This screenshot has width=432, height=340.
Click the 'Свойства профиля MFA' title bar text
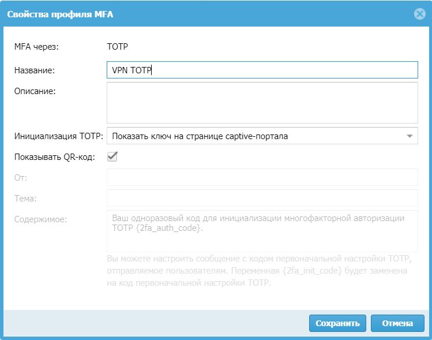(x=60, y=14)
